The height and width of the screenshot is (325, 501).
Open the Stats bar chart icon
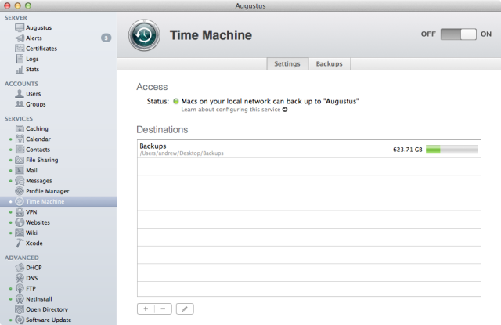point(20,70)
